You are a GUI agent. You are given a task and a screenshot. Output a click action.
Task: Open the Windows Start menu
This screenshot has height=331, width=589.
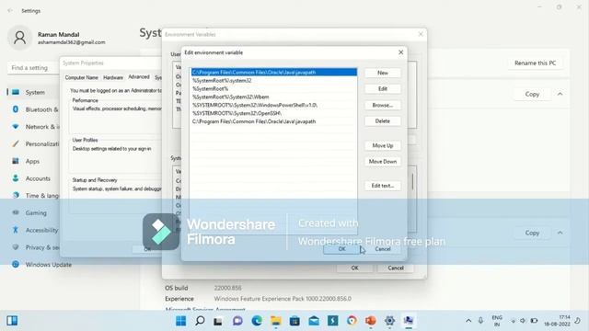(x=181, y=321)
